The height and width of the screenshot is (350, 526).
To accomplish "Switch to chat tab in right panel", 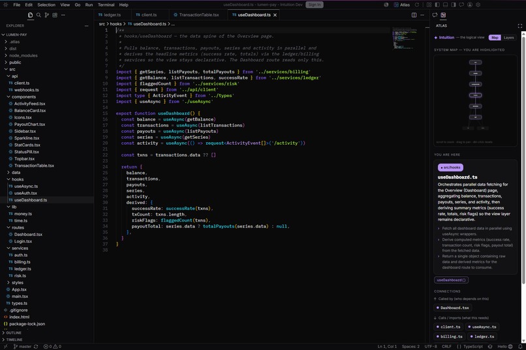I will tap(435, 15).
